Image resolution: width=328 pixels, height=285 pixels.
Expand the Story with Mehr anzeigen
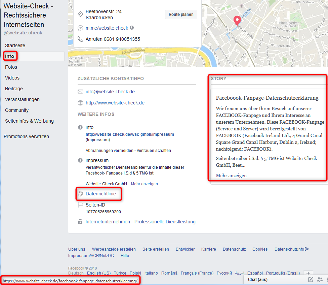coord(231,176)
